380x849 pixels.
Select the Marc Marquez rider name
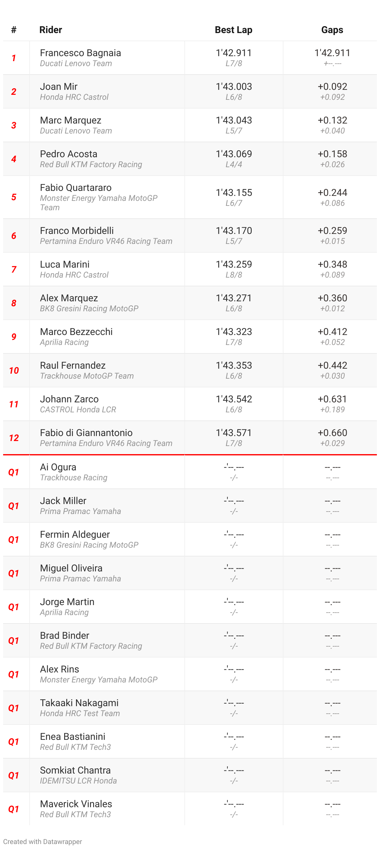pos(70,120)
